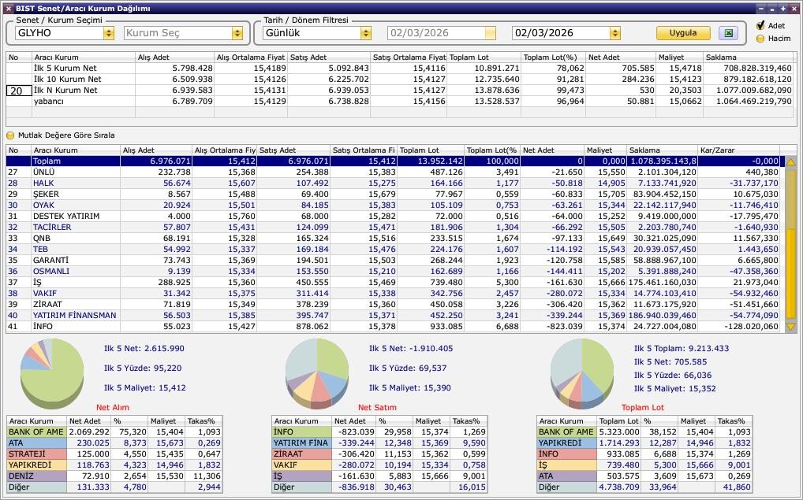The image size is (803, 500).
Task: Open the GLYHO symbol dropdown
Action: (109, 33)
